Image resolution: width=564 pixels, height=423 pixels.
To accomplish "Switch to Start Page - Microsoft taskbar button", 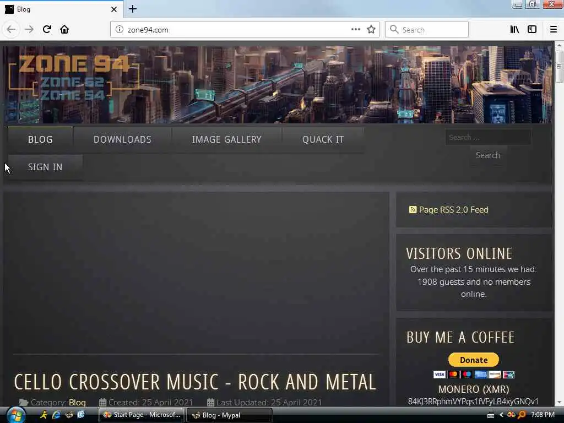I will 142,415.
